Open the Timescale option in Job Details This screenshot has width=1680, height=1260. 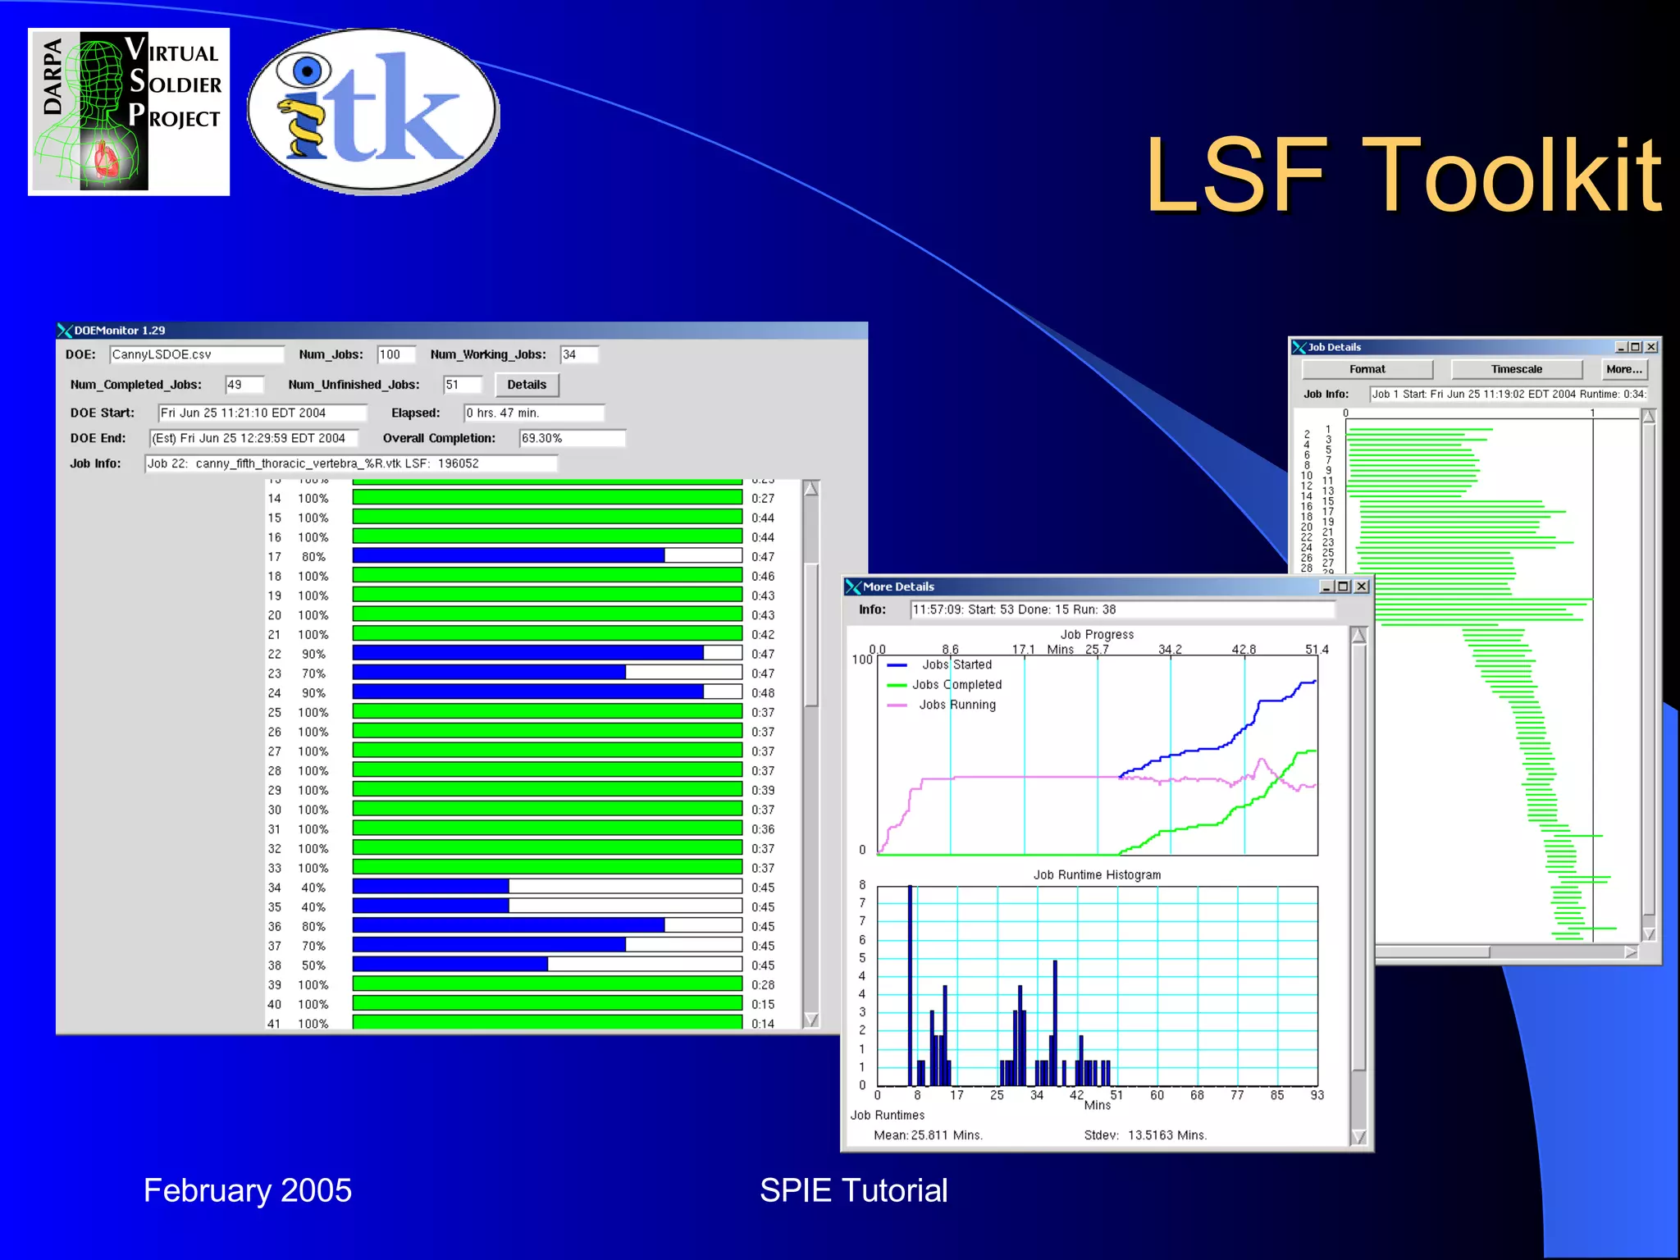pos(1516,369)
